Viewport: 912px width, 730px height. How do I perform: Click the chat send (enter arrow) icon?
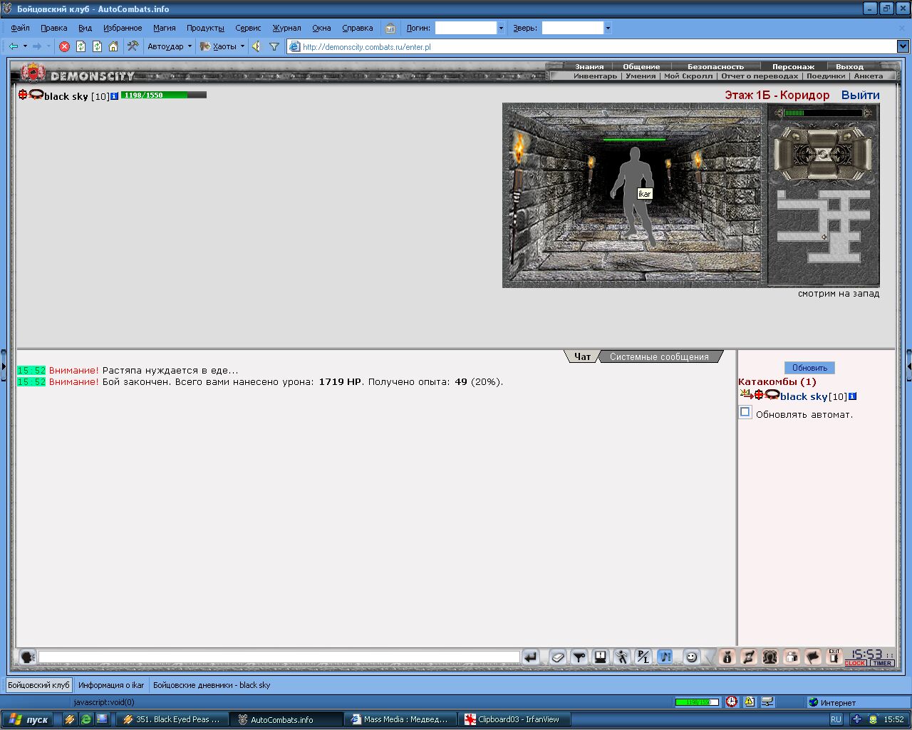[531, 657]
